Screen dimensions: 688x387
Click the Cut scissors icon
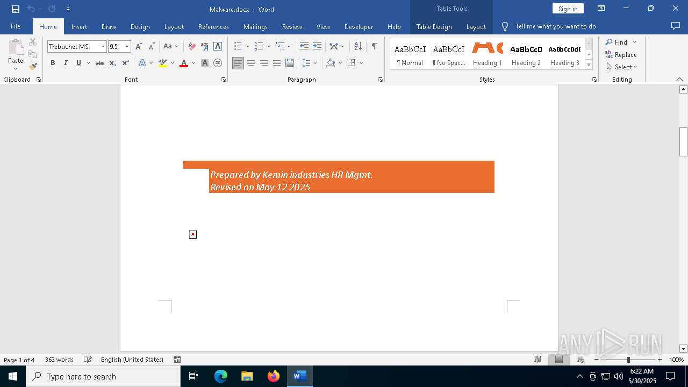[x=33, y=42]
